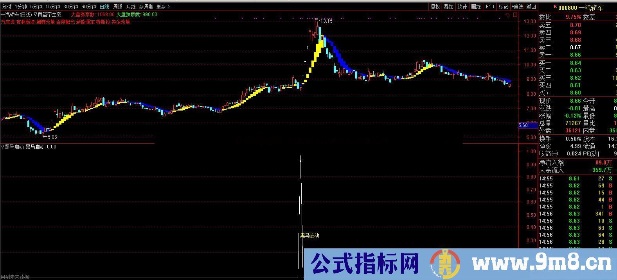Click the 特斯拉 concept tag
This screenshot has width=617, height=280.
(103, 22)
